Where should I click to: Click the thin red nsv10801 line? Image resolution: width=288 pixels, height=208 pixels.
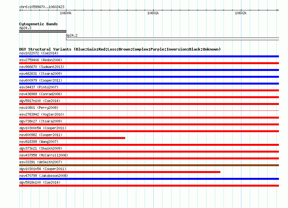[149, 110]
